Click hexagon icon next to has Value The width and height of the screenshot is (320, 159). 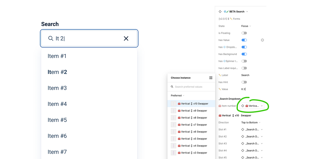tap(262, 40)
